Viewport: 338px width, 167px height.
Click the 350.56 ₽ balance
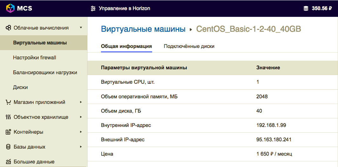(x=321, y=9)
